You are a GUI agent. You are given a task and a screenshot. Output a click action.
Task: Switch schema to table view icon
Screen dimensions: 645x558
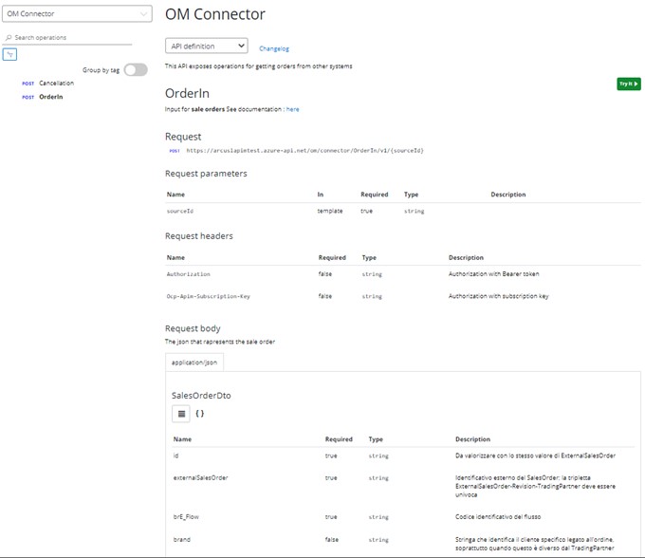pos(180,414)
